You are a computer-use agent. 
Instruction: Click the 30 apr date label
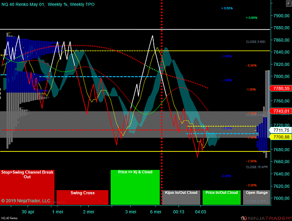28,212
